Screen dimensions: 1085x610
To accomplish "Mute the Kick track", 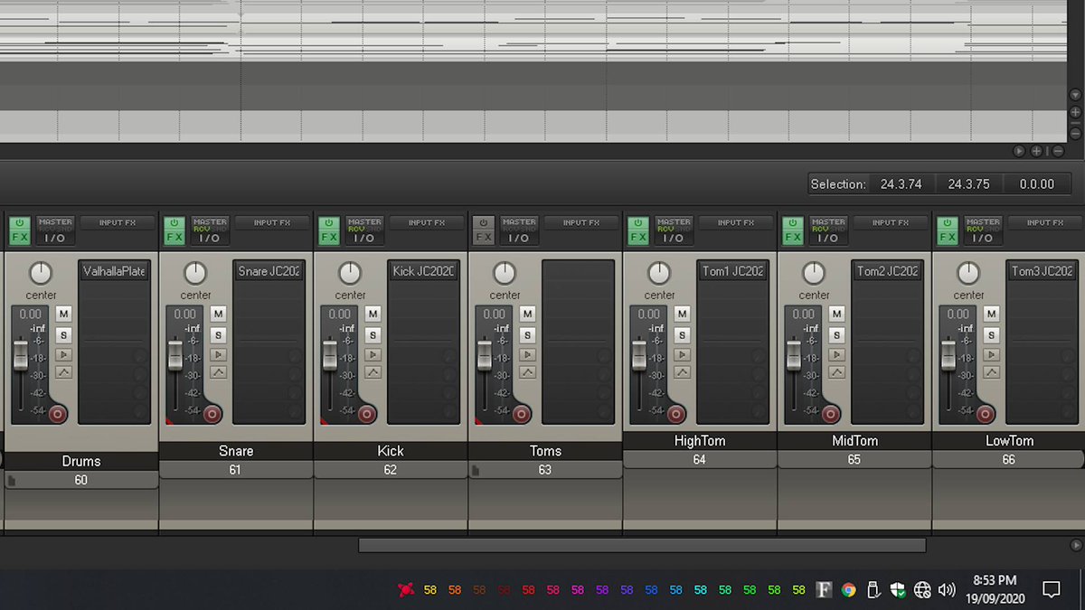I will (373, 314).
